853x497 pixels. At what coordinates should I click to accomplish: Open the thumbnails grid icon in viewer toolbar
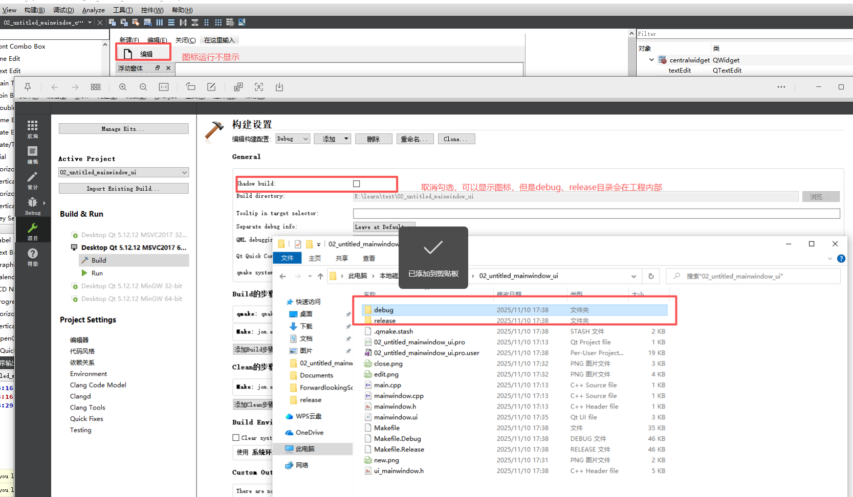96,87
